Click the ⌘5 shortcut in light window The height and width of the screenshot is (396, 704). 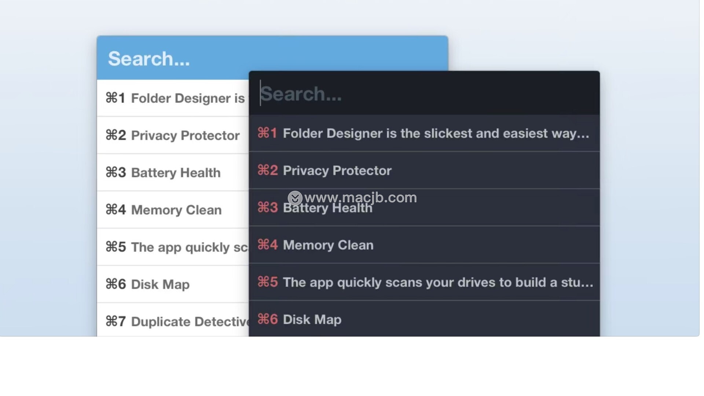(x=116, y=247)
